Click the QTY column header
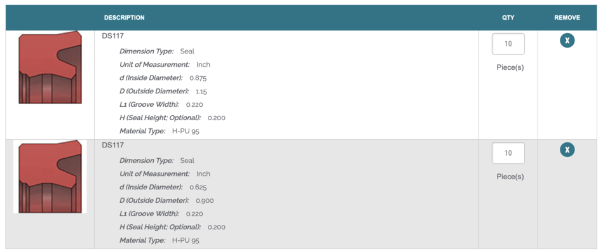610x251 pixels. [x=508, y=18]
